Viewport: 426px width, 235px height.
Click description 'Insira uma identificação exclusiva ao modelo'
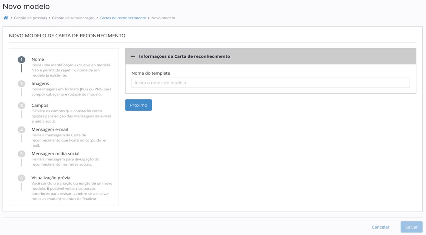(x=71, y=70)
